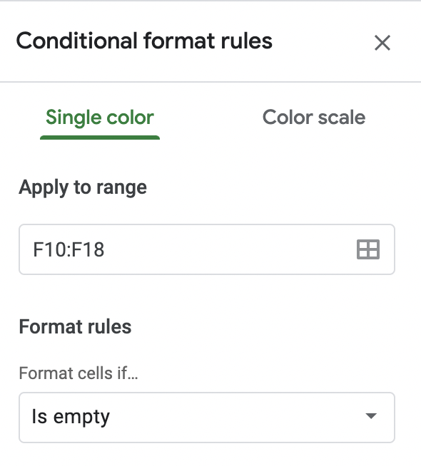This screenshot has width=421, height=466.
Task: Open the 'Is empty' condition dropdown
Action: [x=207, y=418]
